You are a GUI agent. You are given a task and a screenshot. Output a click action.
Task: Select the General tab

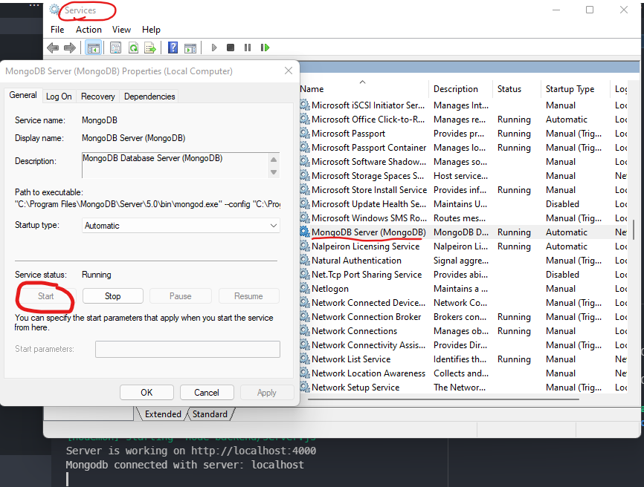[x=23, y=95]
